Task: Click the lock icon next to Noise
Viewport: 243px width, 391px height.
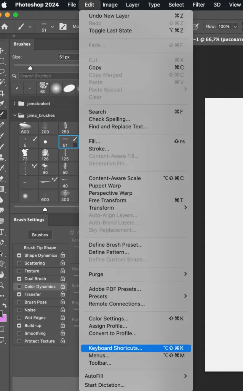Action: click(x=63, y=309)
